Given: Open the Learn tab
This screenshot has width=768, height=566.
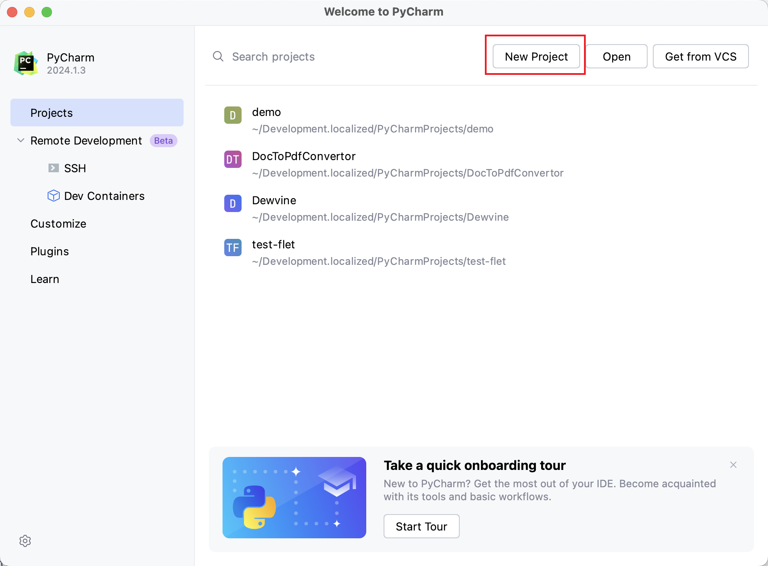Looking at the screenshot, I should pyautogui.click(x=45, y=279).
